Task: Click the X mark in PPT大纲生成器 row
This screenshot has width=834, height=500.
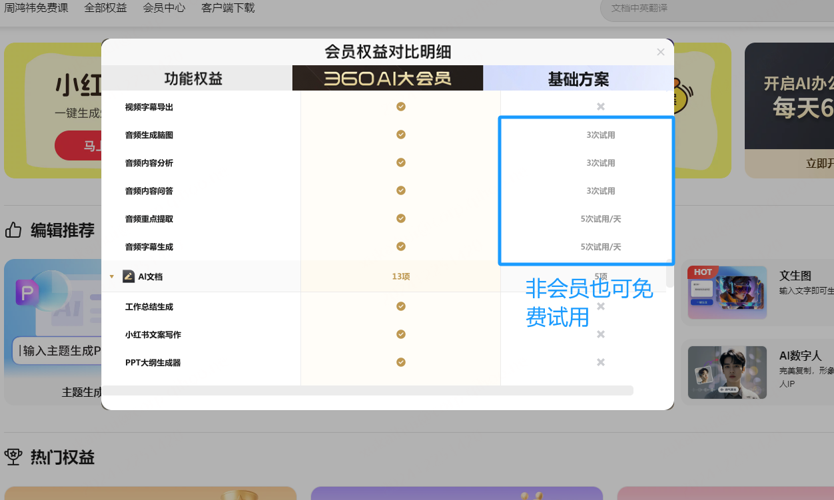Action: [601, 362]
